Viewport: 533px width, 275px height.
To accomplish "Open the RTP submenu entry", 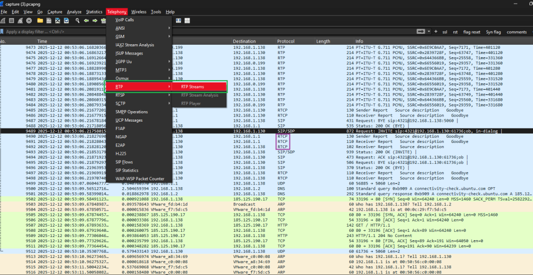I will [138, 87].
